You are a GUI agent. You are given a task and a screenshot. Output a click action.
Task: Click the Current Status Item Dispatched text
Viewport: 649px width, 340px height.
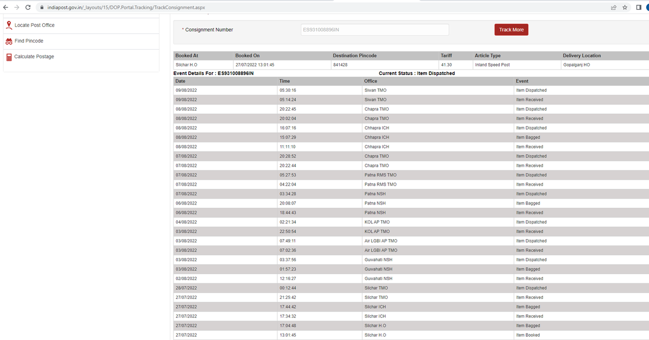pos(417,73)
